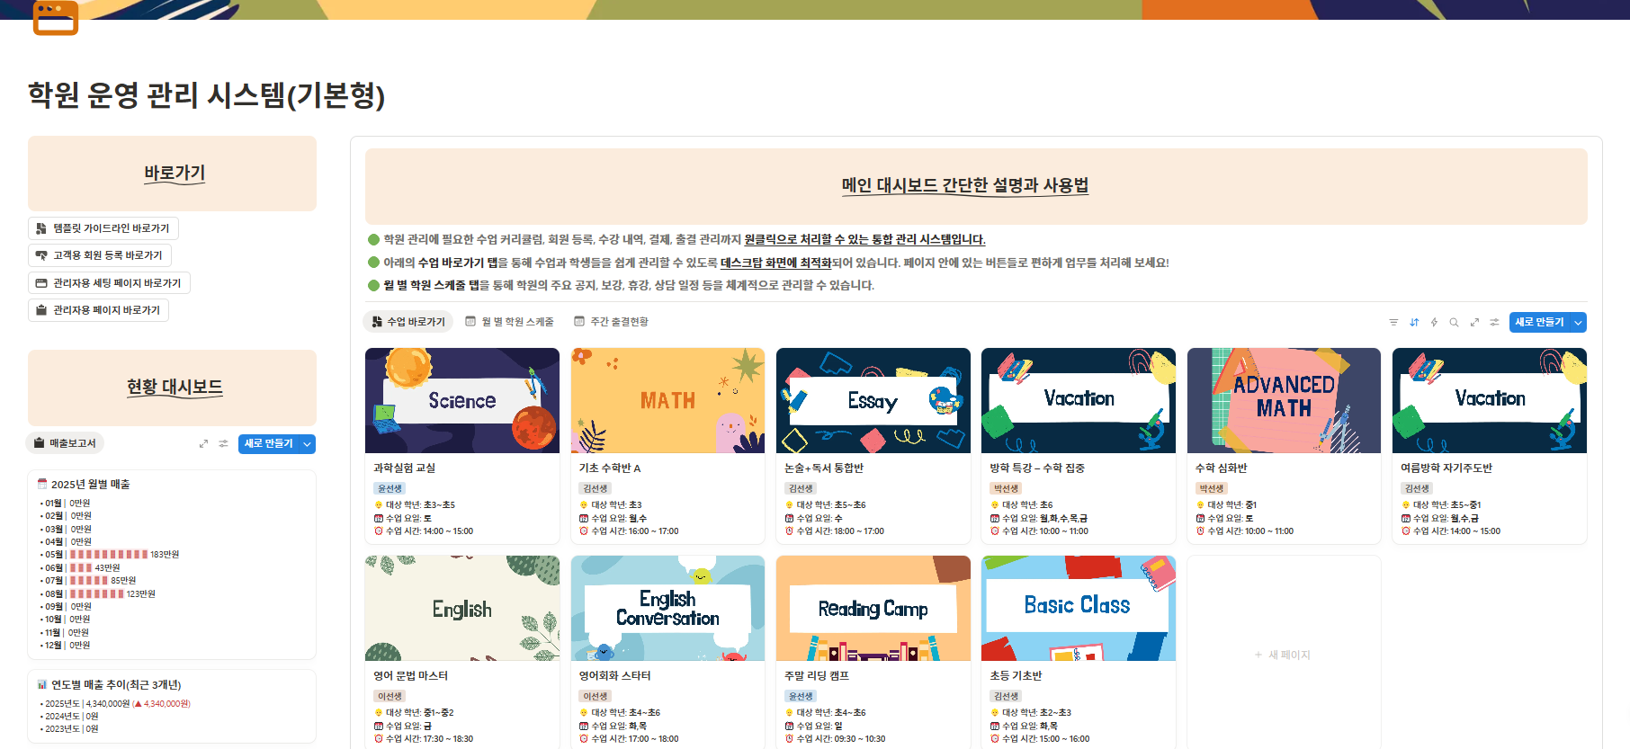1630x749 pixels.
Task: Click the orange page icon at top
Action: pyautogui.click(x=56, y=18)
